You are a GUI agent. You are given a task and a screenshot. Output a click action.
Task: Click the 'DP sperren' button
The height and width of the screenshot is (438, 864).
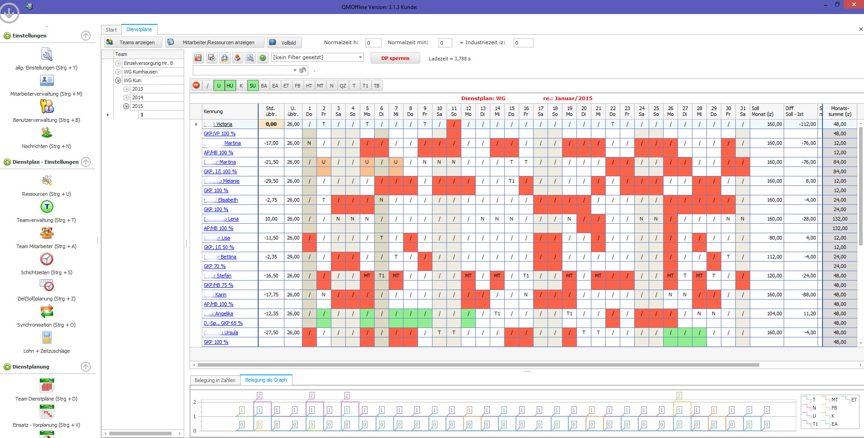click(x=395, y=58)
